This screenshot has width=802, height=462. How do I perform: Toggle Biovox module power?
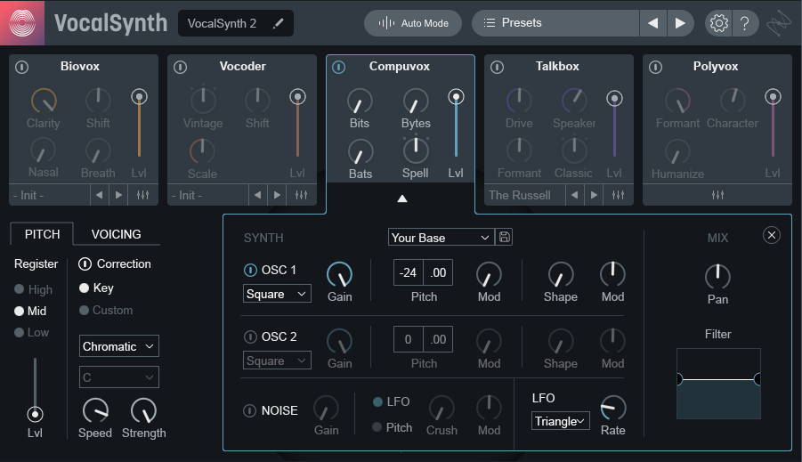point(22,67)
